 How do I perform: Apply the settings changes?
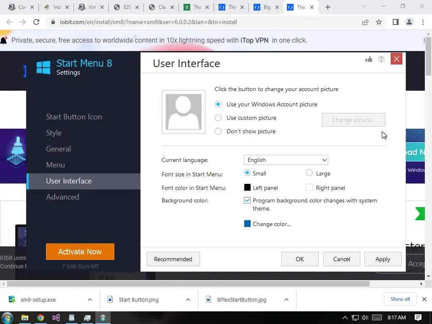(383, 259)
